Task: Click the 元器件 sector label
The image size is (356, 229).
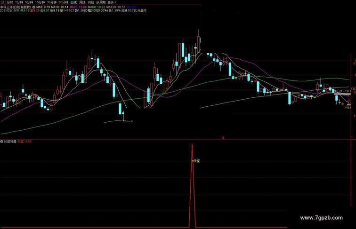Action: [x=142, y=10]
